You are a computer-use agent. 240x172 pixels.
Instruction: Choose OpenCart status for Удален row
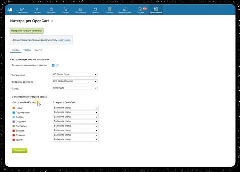pyautogui.click(x=76, y=140)
